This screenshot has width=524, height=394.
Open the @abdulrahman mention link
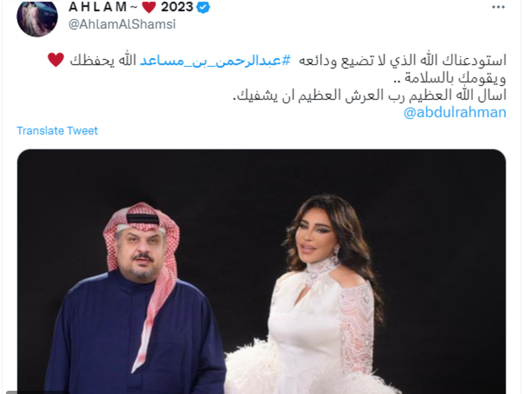455,112
